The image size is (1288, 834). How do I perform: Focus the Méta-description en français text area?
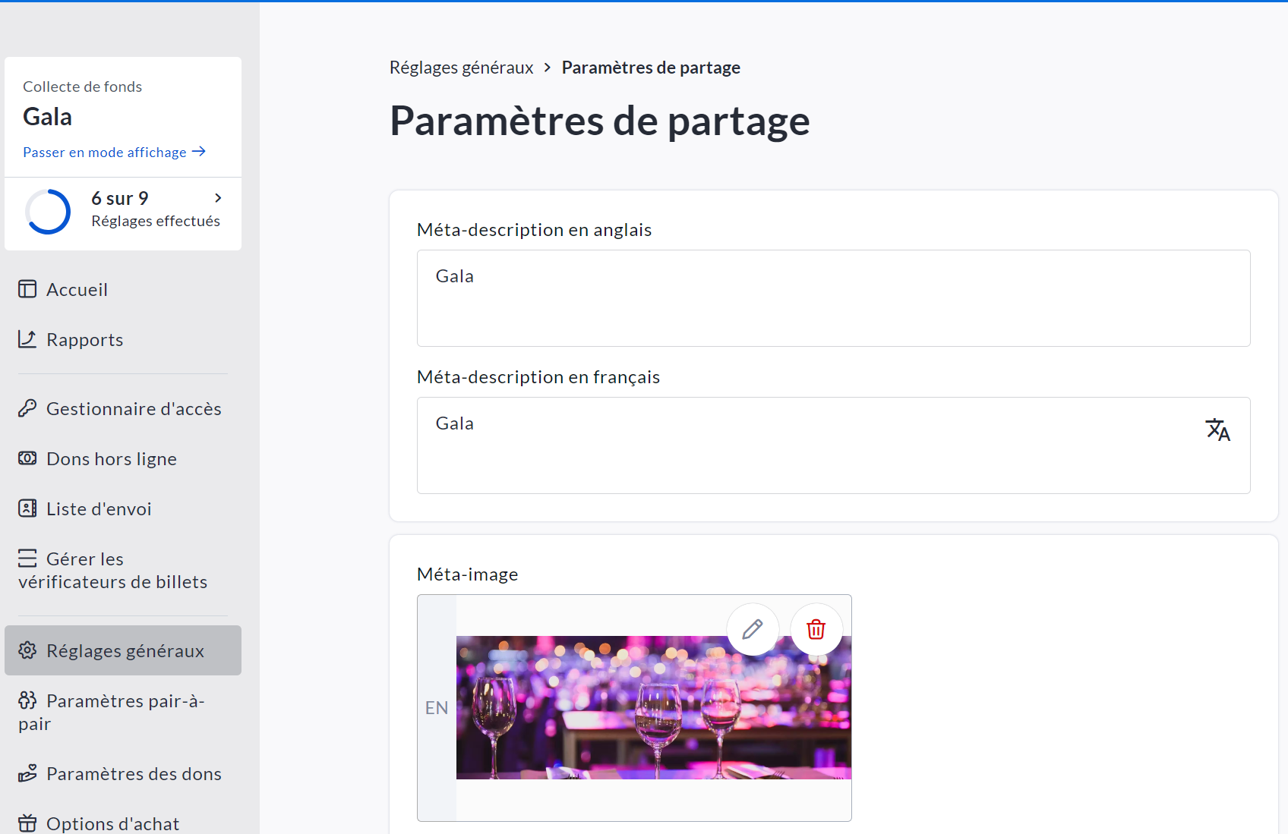[x=805, y=445]
